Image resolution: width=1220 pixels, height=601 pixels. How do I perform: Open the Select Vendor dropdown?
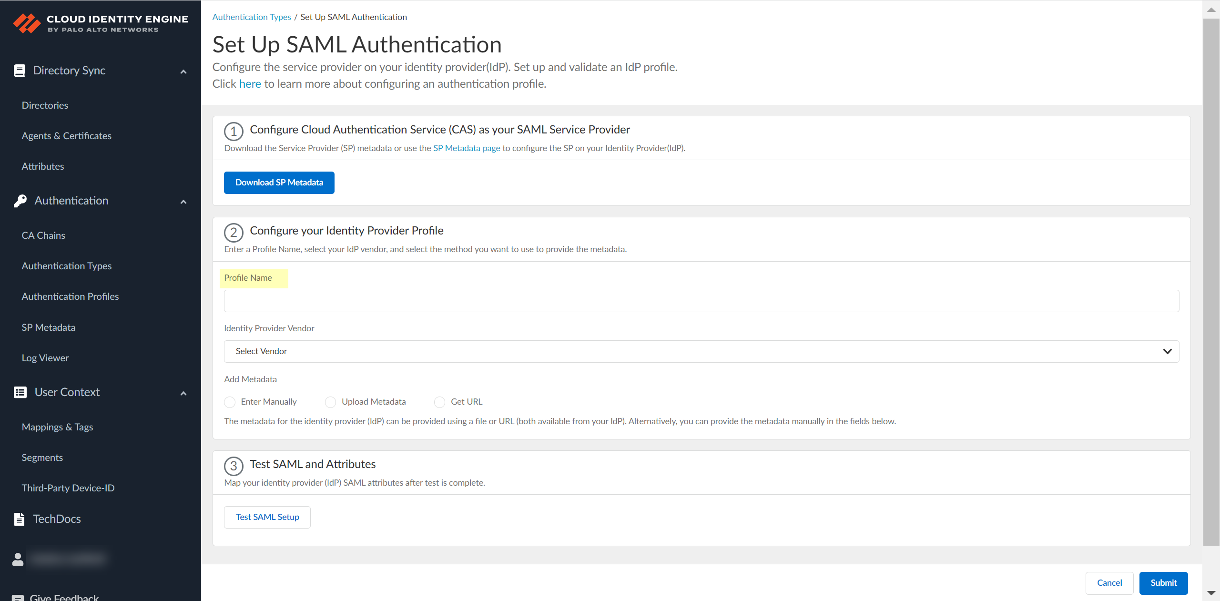701,351
